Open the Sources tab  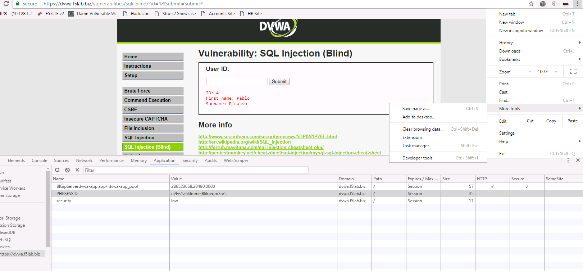62,161
